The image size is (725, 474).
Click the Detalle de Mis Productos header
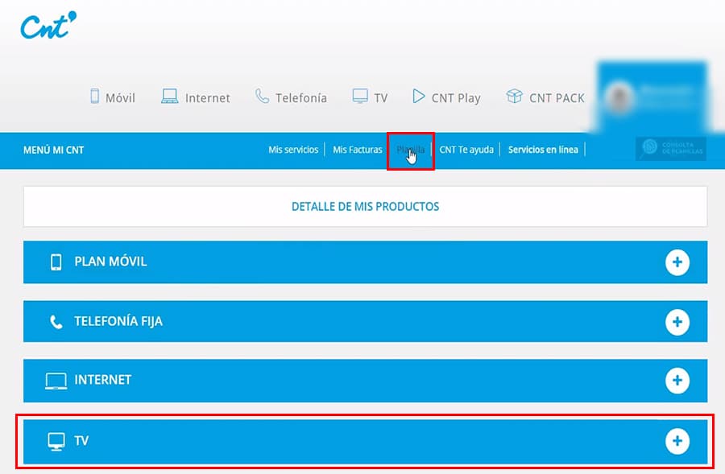[365, 207]
